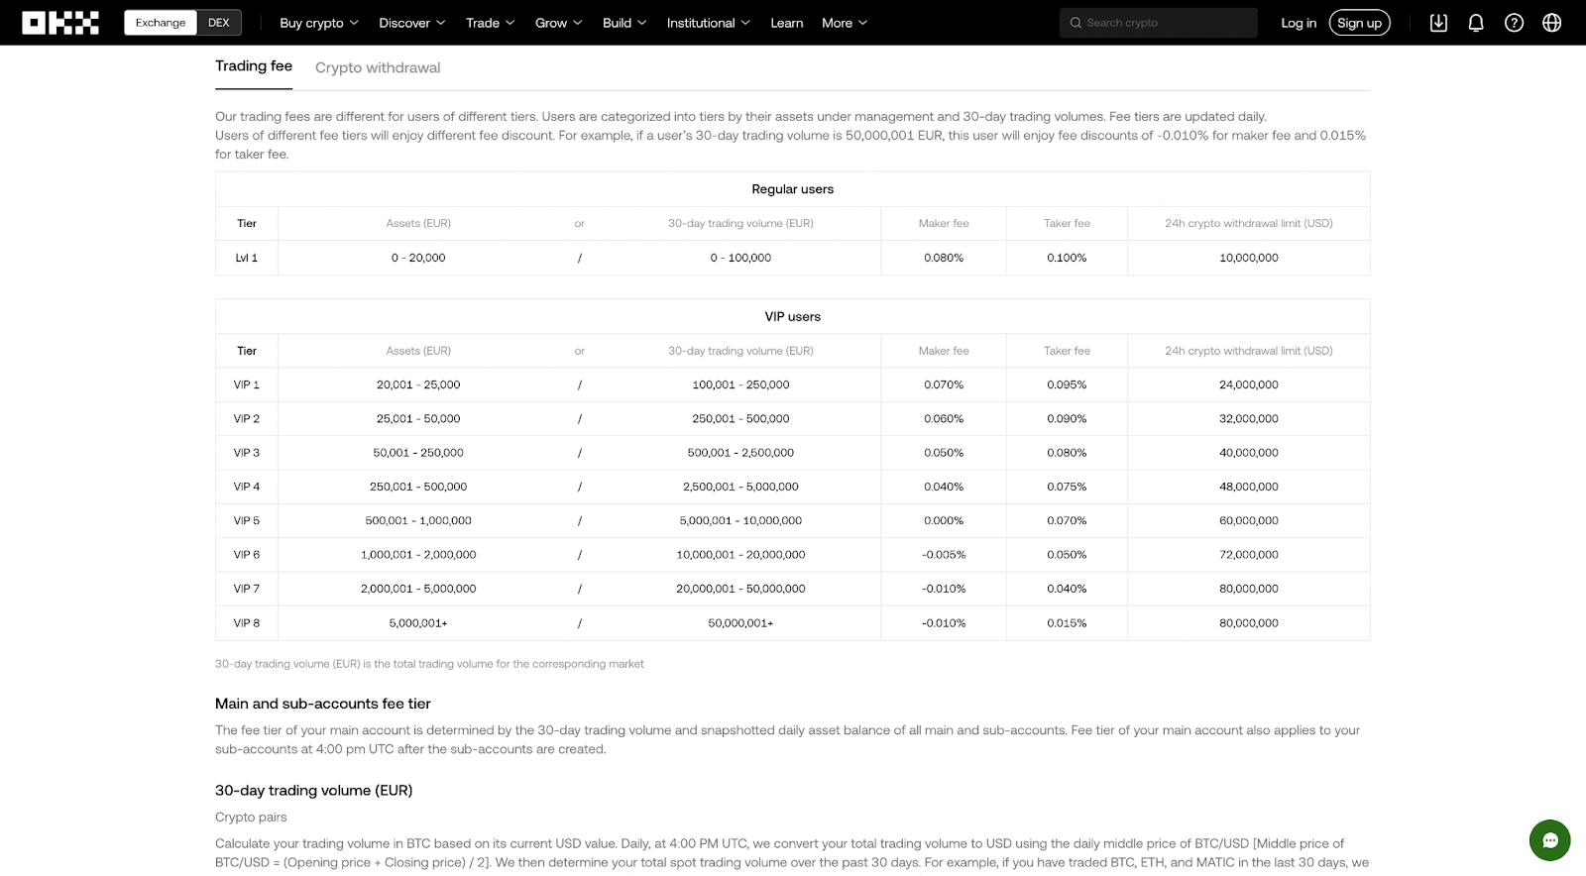Expand the Trade dropdown
Viewport: 1586px width, 876px height.
pos(490,23)
